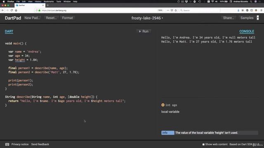Open the Samples dropdown
This screenshot has height=148, width=264.
point(247,18)
